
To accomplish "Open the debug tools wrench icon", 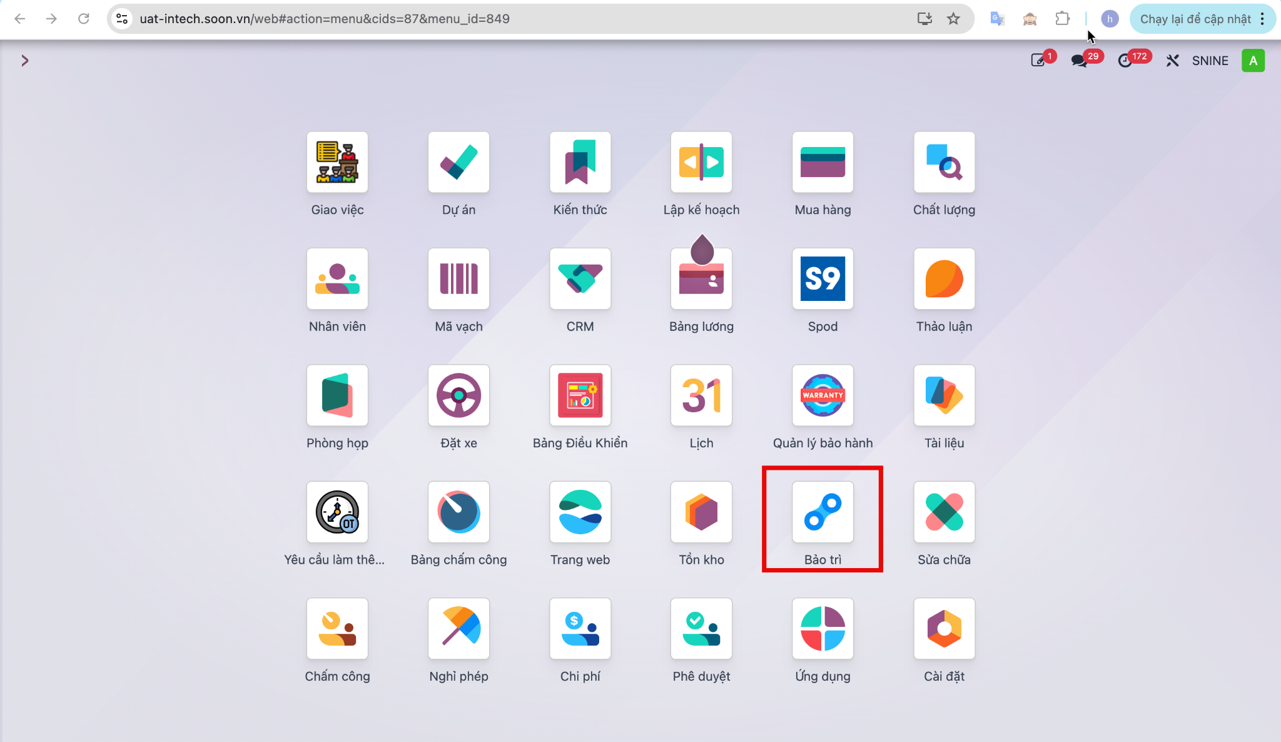I will (x=1172, y=61).
